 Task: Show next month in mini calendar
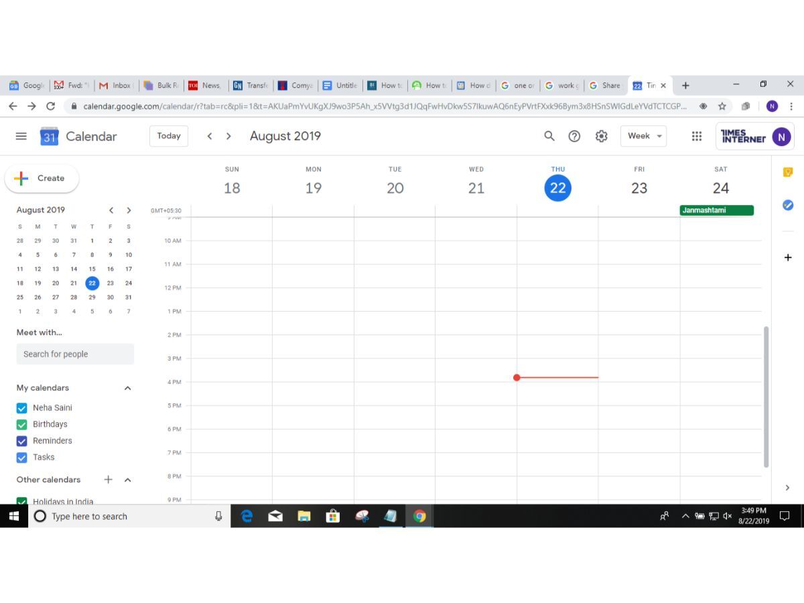(129, 210)
